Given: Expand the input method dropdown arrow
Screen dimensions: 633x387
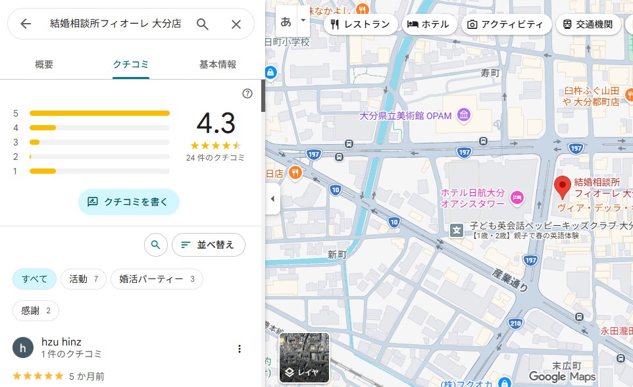Looking at the screenshot, I should (x=303, y=20).
